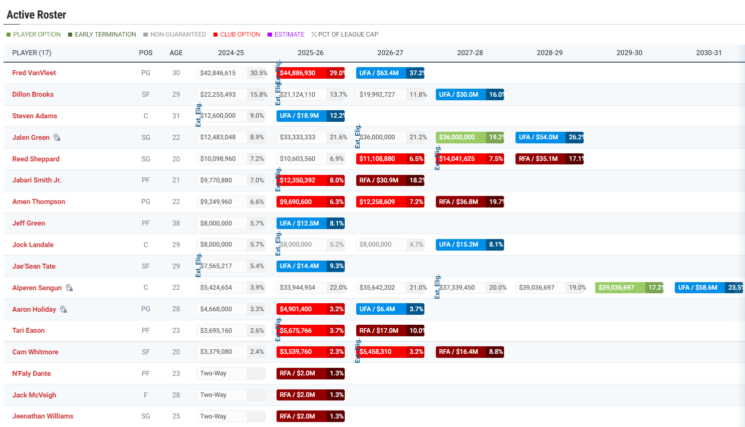Open the Jalen Green player link
The image size is (745, 427).
[x=31, y=137]
